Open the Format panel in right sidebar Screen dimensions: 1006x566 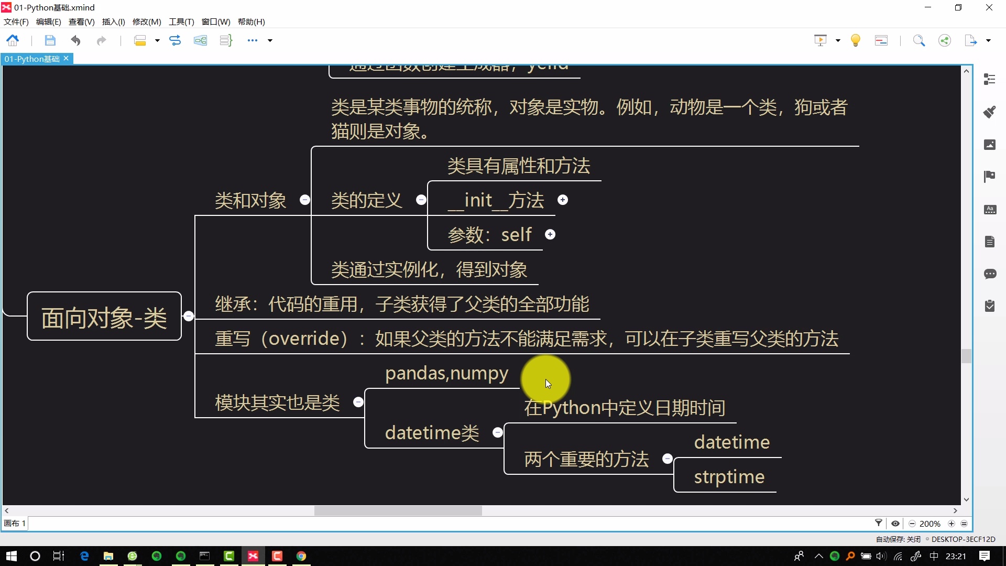tap(990, 79)
